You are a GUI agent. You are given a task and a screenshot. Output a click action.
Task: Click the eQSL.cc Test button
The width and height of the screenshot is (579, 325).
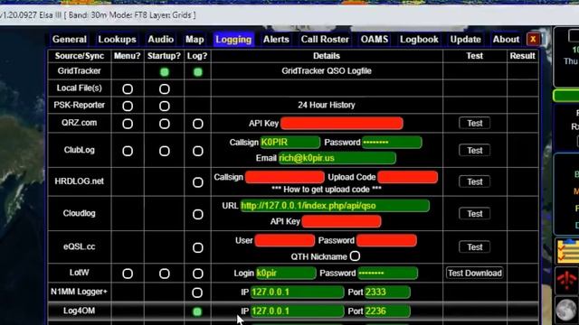tap(474, 246)
